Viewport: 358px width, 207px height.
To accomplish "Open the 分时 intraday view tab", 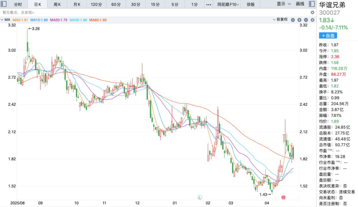I will pyautogui.click(x=18, y=4).
